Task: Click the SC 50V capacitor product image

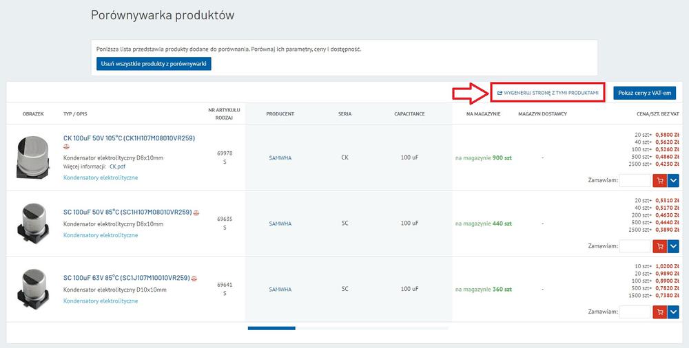Action: (33, 224)
